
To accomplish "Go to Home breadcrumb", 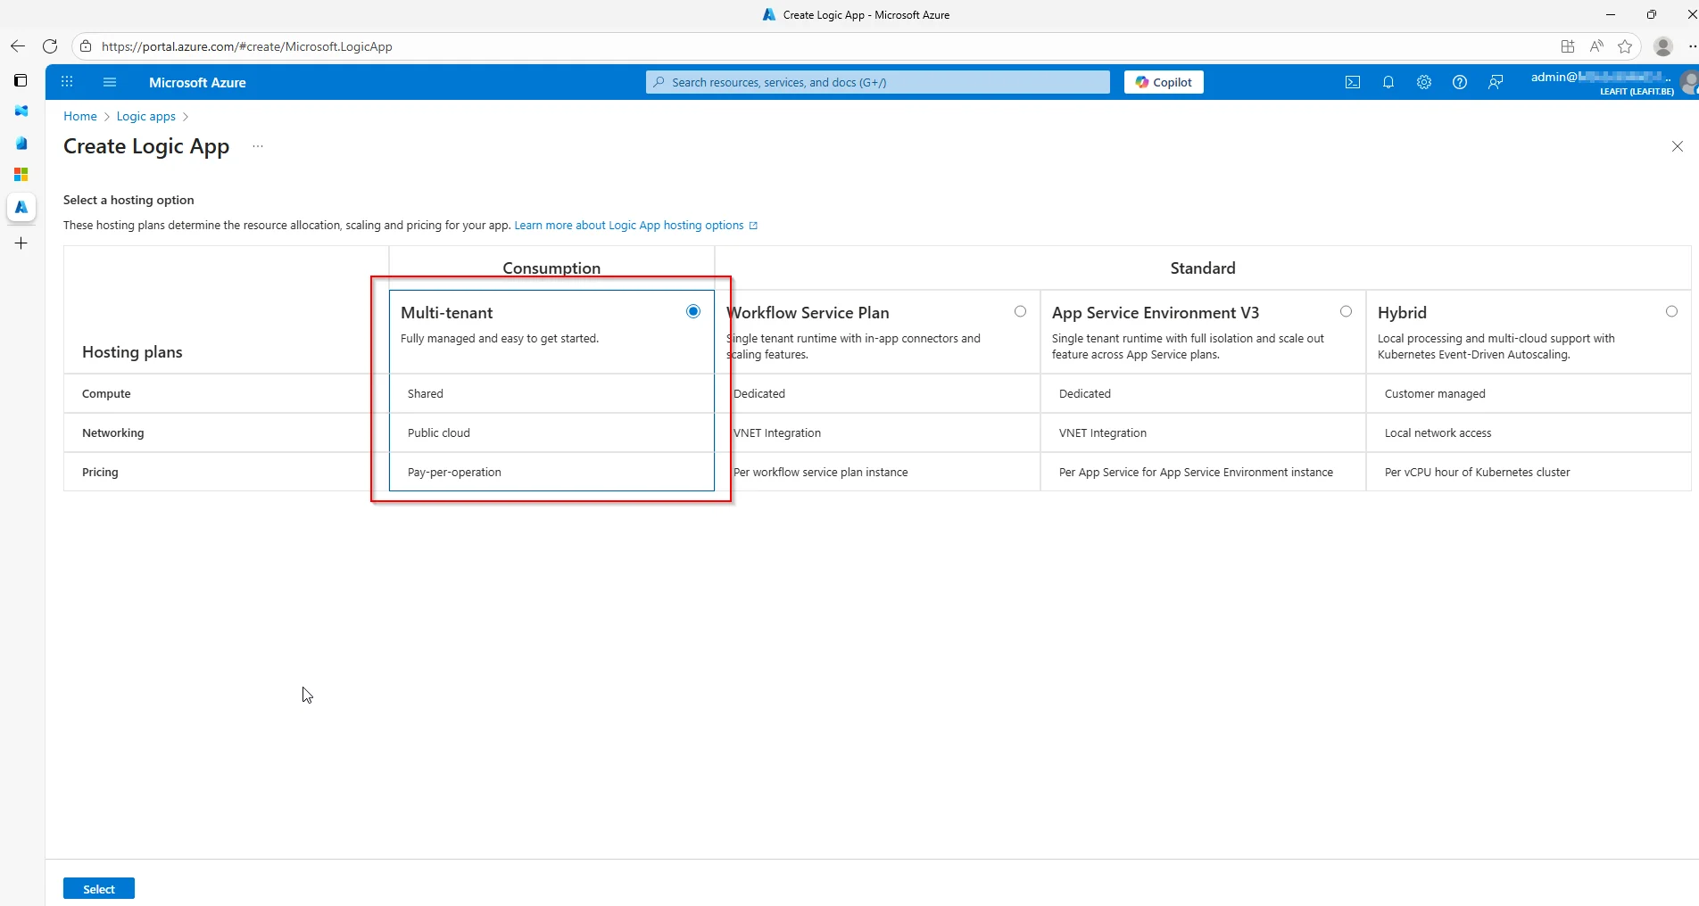I will pyautogui.click(x=80, y=116).
